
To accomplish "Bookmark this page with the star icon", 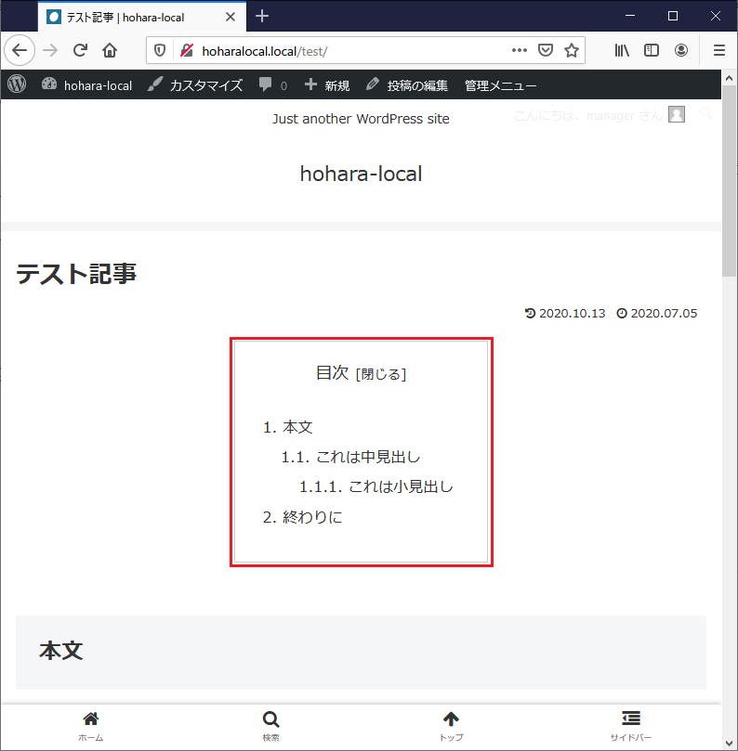I will click(x=572, y=50).
